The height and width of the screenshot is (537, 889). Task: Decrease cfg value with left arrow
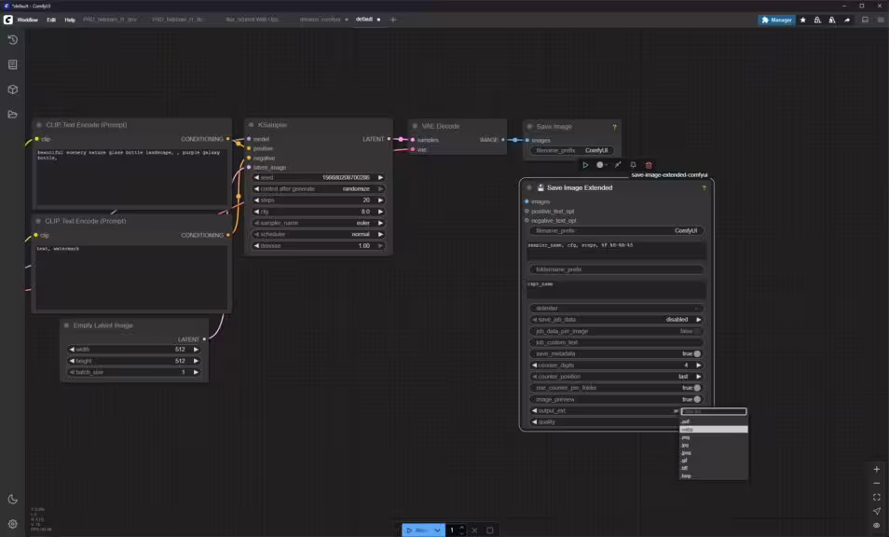[x=256, y=212]
